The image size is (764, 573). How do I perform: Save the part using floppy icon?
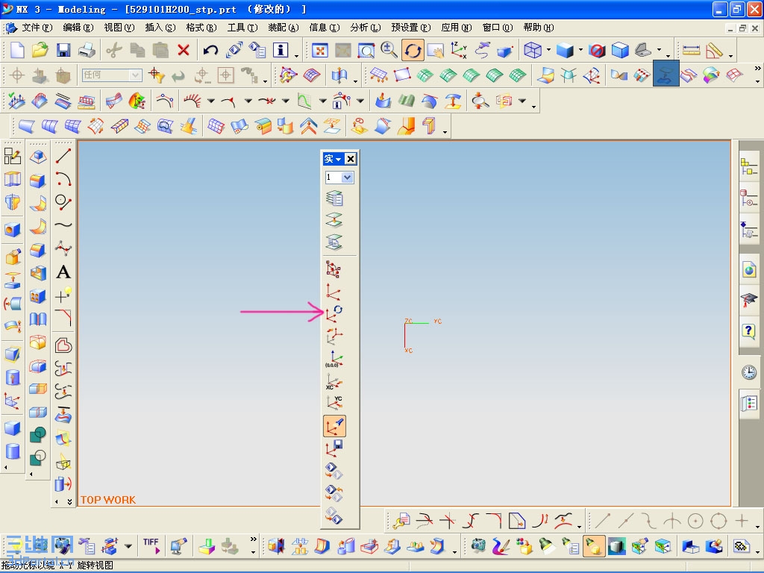coord(63,50)
